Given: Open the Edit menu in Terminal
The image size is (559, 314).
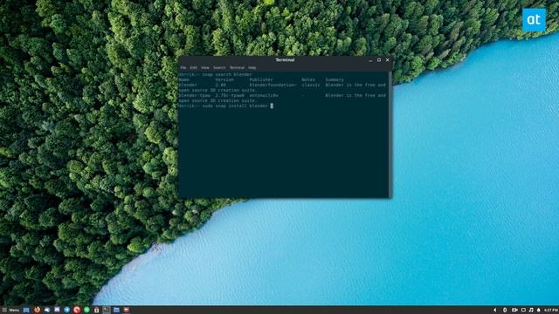Looking at the screenshot, I should click(193, 68).
